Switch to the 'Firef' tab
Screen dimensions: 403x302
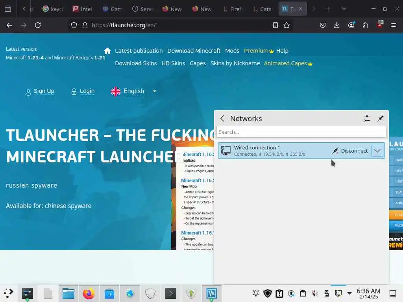tap(233, 9)
